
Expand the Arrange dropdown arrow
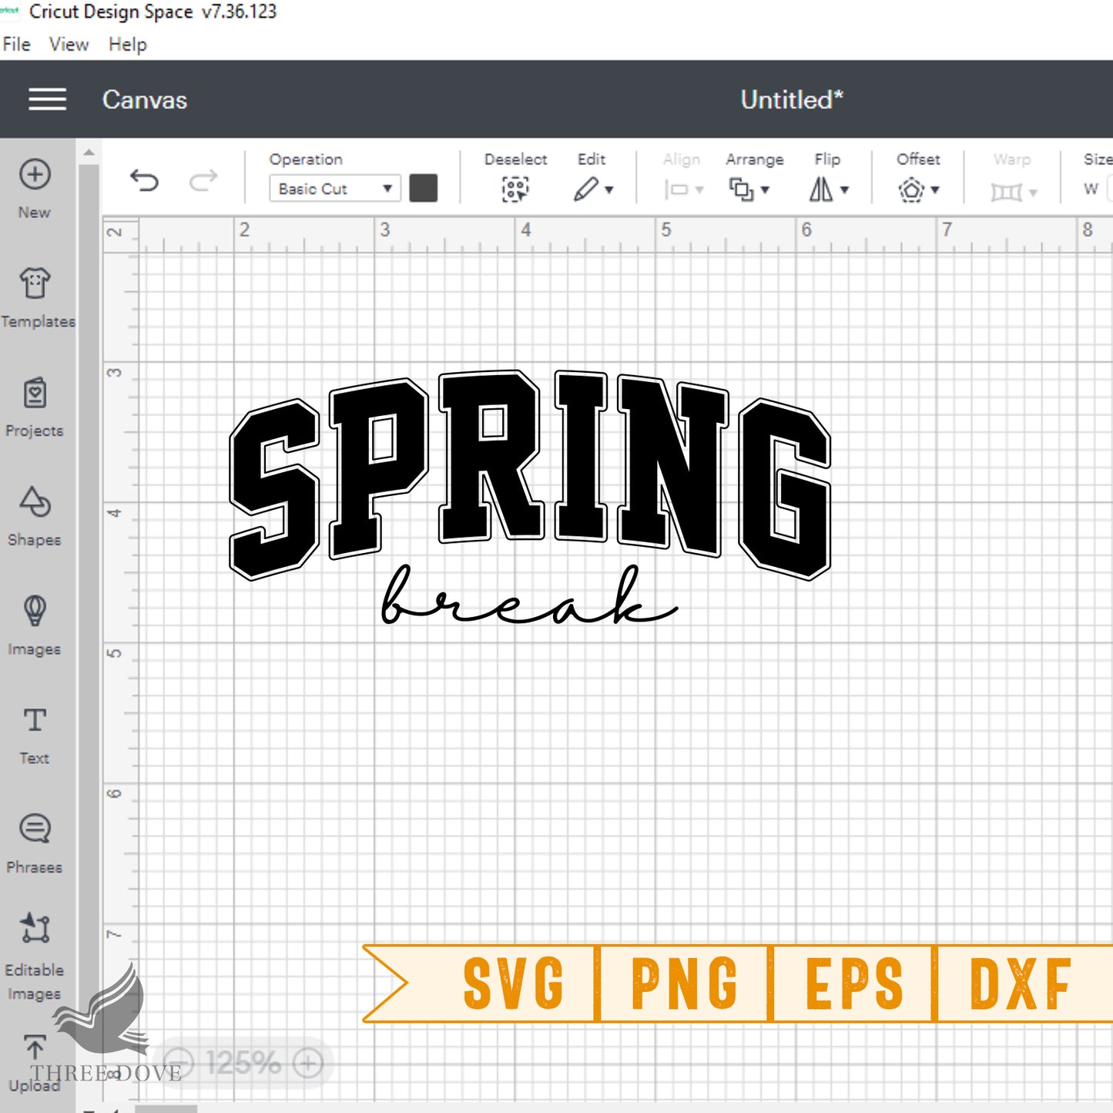[765, 190]
